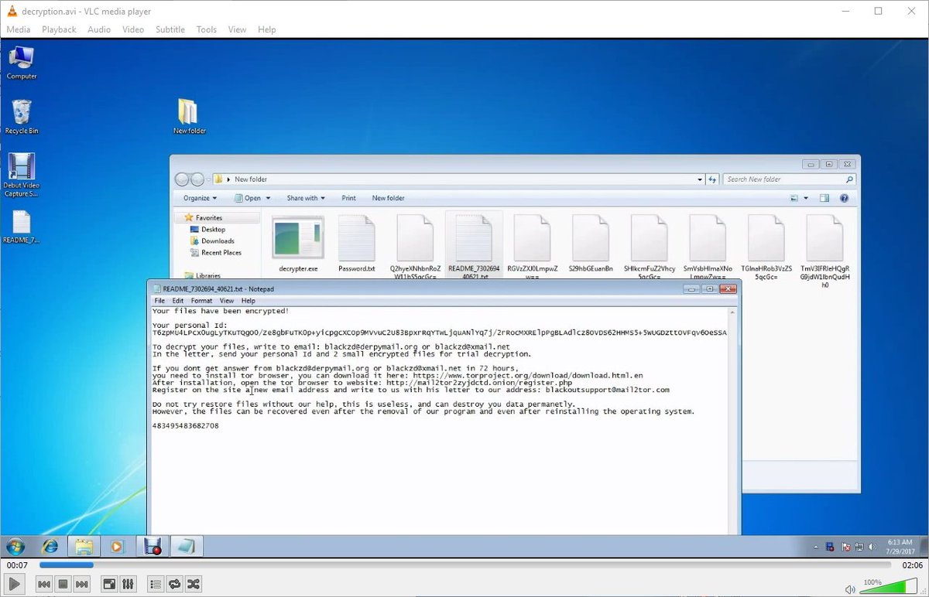The image size is (929, 597).
Task: Click the Open button in Explorer toolbar
Action: click(x=249, y=198)
